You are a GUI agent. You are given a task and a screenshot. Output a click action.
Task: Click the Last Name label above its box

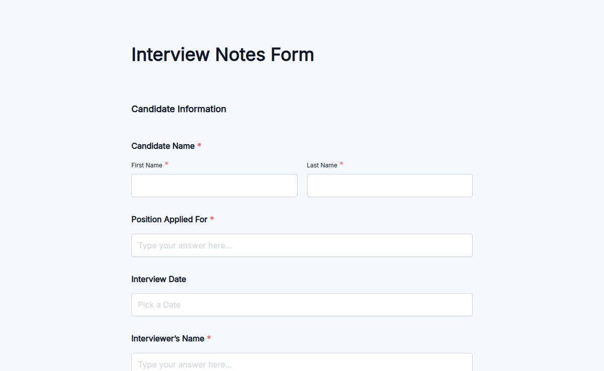[x=321, y=165]
